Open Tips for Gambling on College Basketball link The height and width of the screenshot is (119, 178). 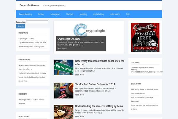pos(142,99)
